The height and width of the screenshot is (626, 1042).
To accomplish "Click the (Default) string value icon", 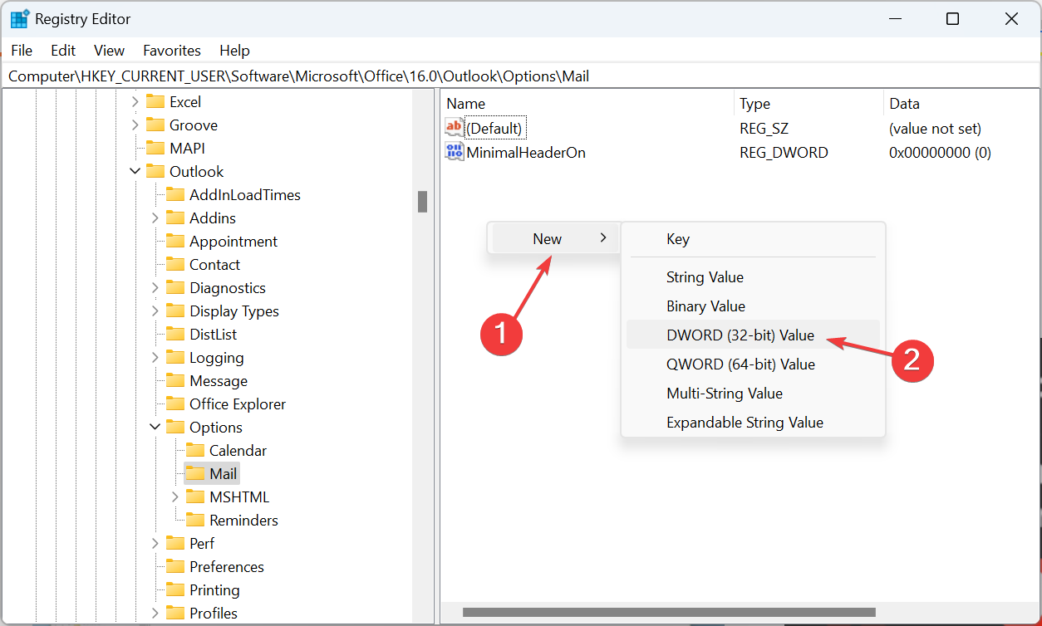I will click(x=455, y=129).
